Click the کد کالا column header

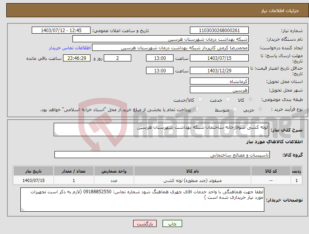pyautogui.click(x=271, y=171)
